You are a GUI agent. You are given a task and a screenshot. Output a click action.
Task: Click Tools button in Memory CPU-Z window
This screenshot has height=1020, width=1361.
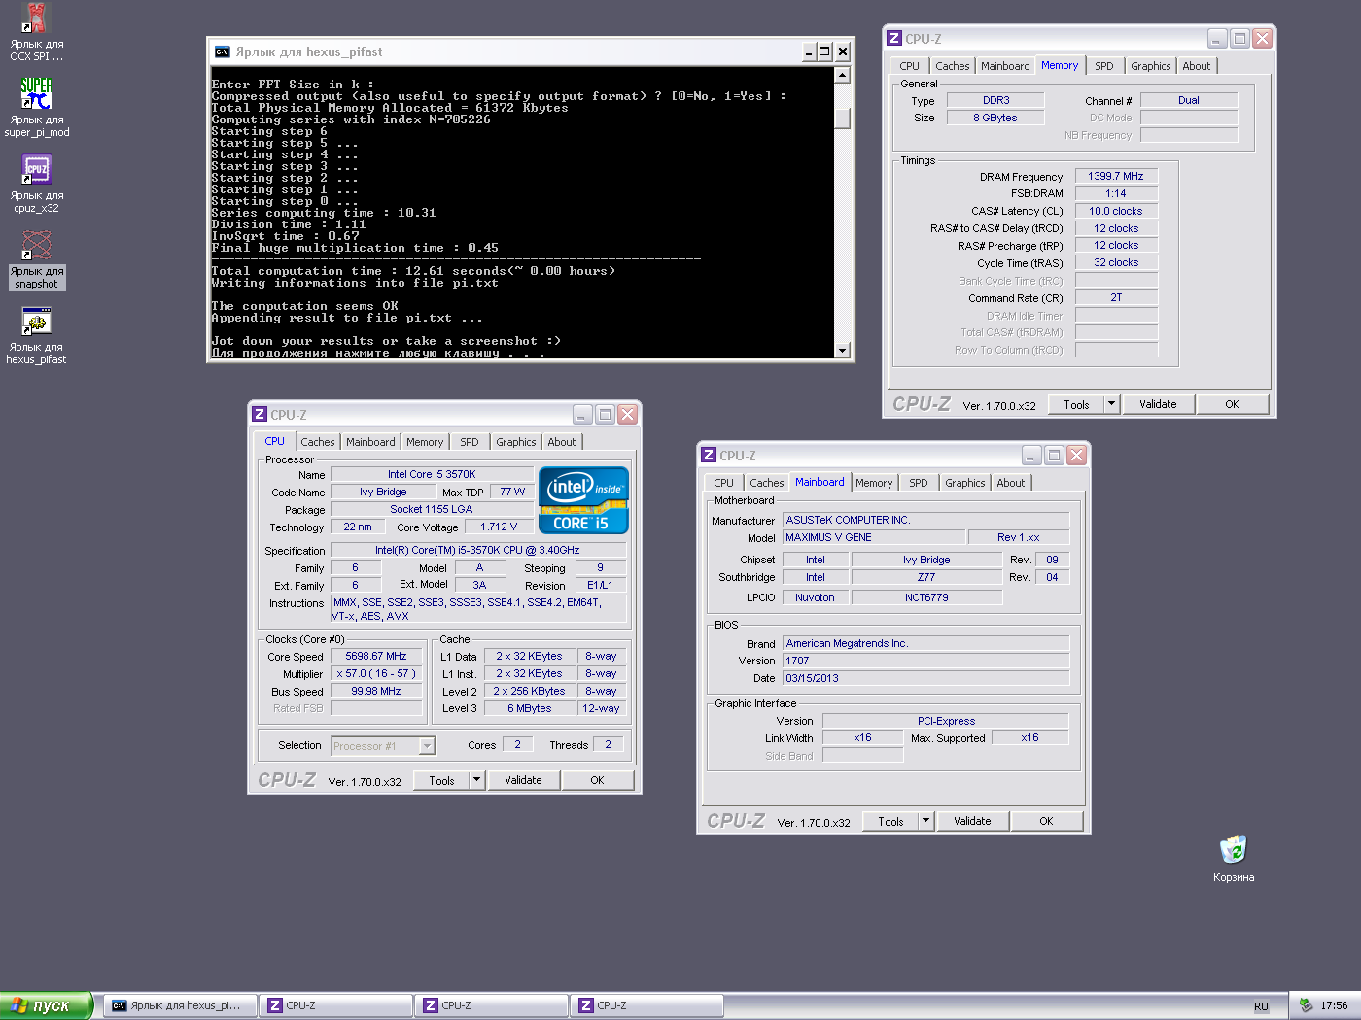[x=1076, y=404]
